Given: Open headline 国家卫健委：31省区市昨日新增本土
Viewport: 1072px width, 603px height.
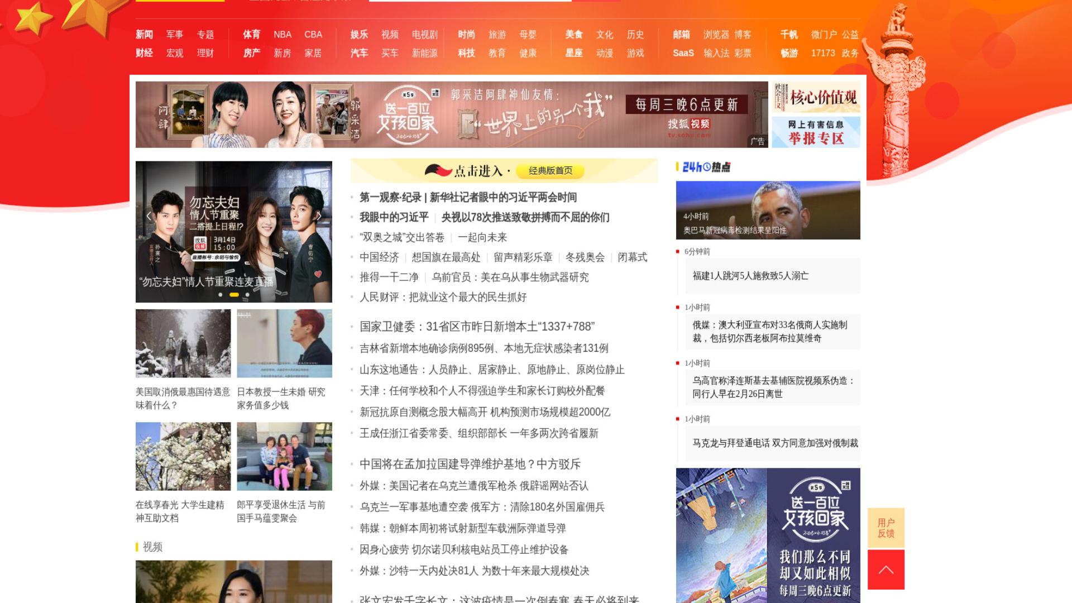Looking at the screenshot, I should point(477,327).
